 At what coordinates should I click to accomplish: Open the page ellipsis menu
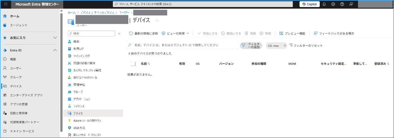157,20
